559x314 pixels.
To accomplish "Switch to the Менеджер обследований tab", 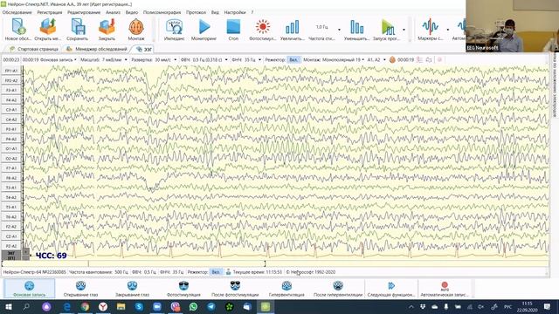I will point(97,49).
